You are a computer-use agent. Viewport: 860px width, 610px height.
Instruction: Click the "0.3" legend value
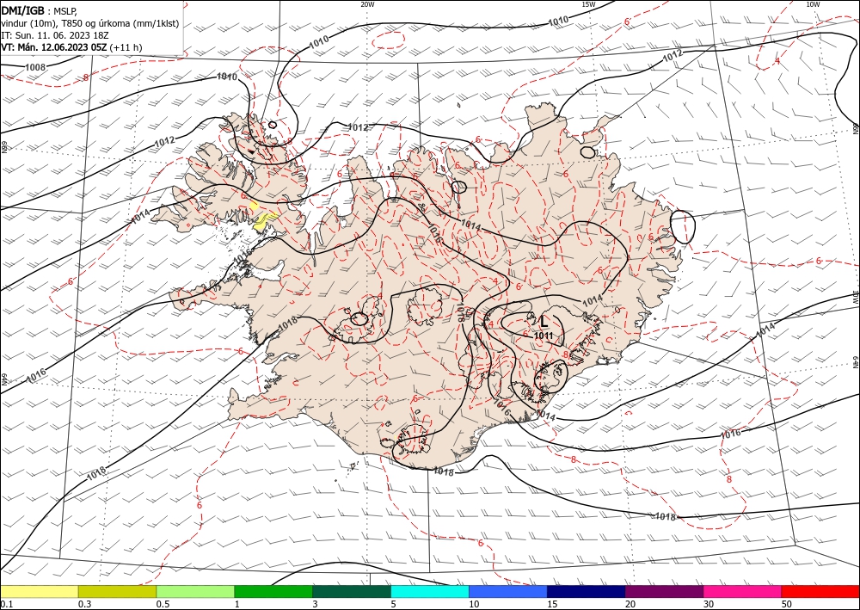coord(84,604)
